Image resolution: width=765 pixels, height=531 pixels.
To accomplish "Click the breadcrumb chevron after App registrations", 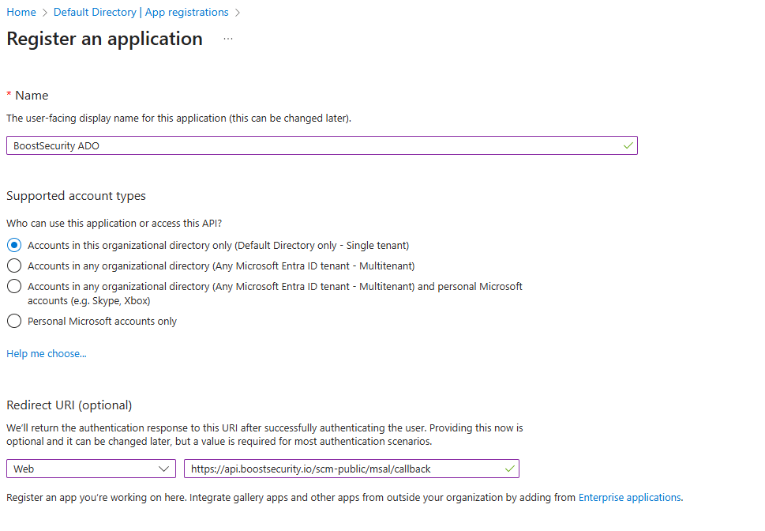I will 238,13.
